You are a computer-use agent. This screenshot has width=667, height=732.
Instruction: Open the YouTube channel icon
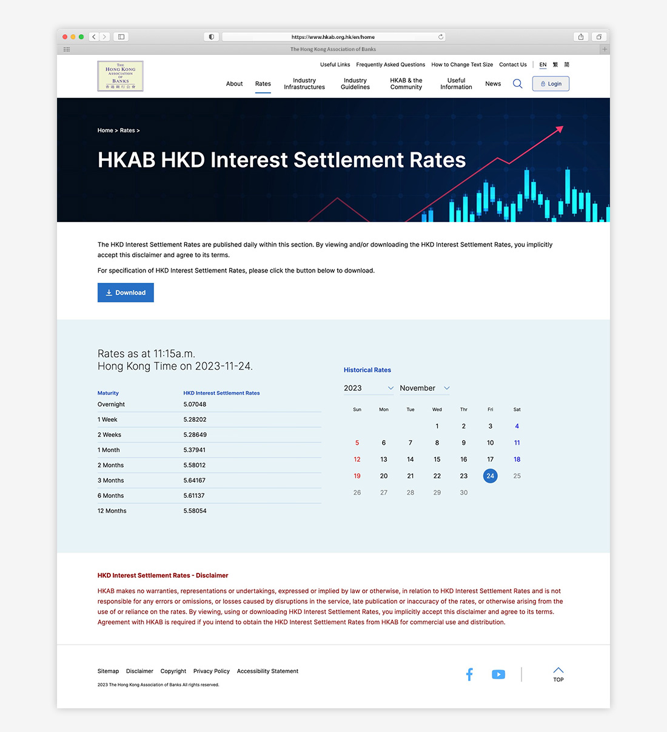pyautogui.click(x=498, y=674)
